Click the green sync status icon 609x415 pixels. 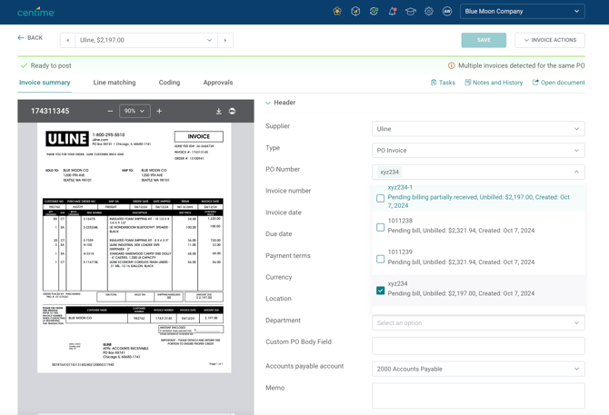[x=374, y=11]
